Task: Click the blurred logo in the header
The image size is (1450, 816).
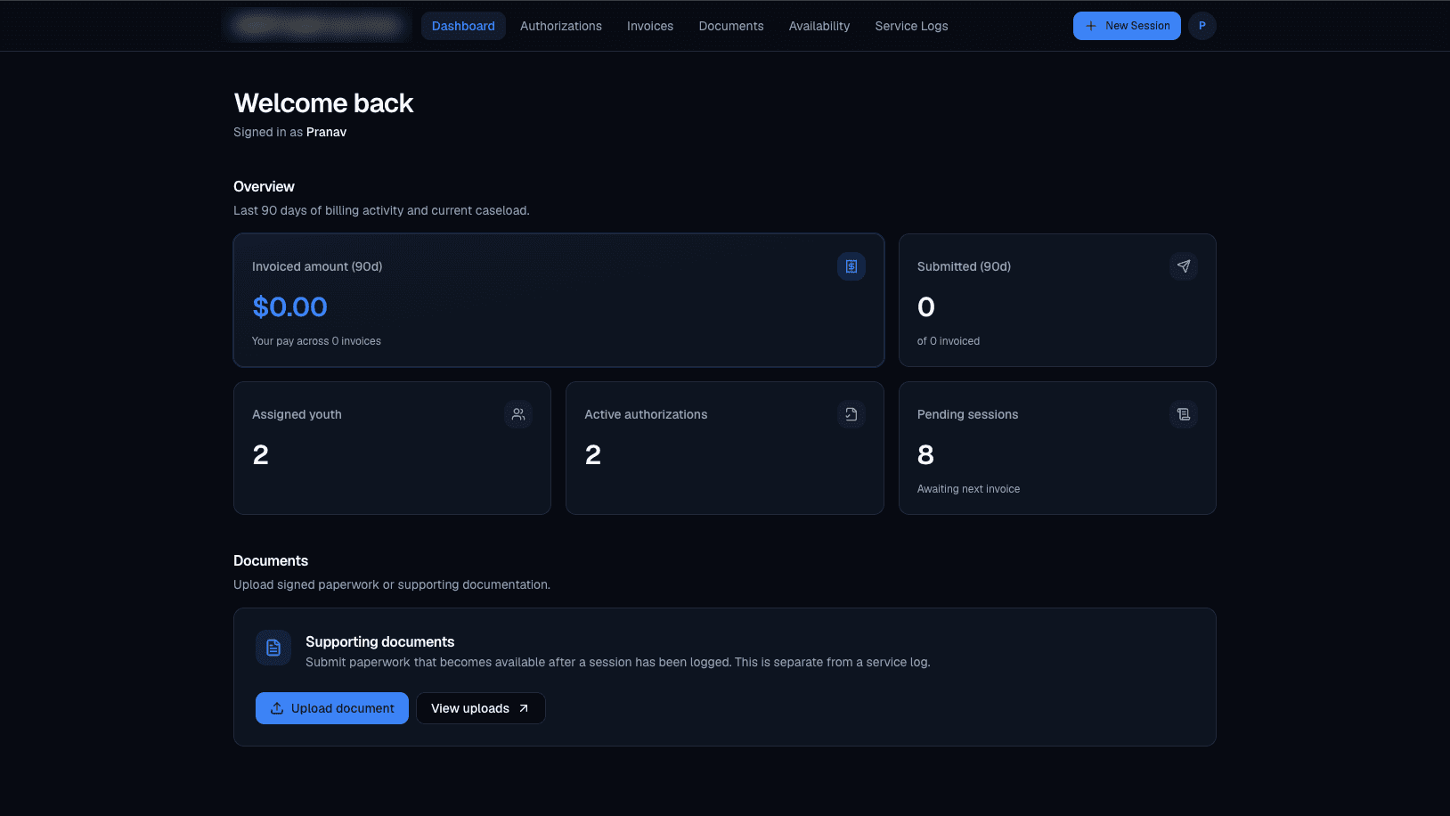Action: [317, 25]
